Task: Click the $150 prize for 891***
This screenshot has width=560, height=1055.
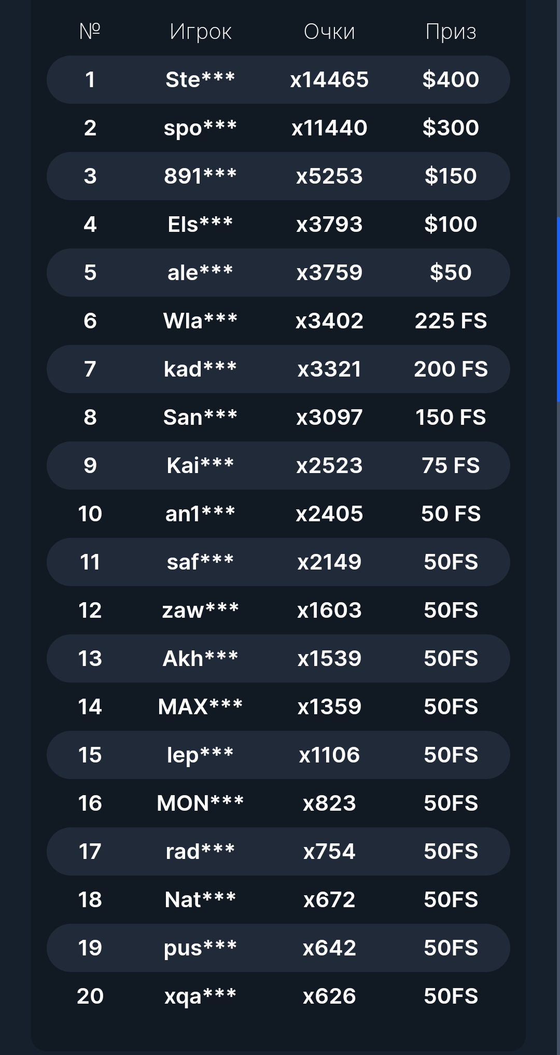Action: pyautogui.click(x=451, y=176)
